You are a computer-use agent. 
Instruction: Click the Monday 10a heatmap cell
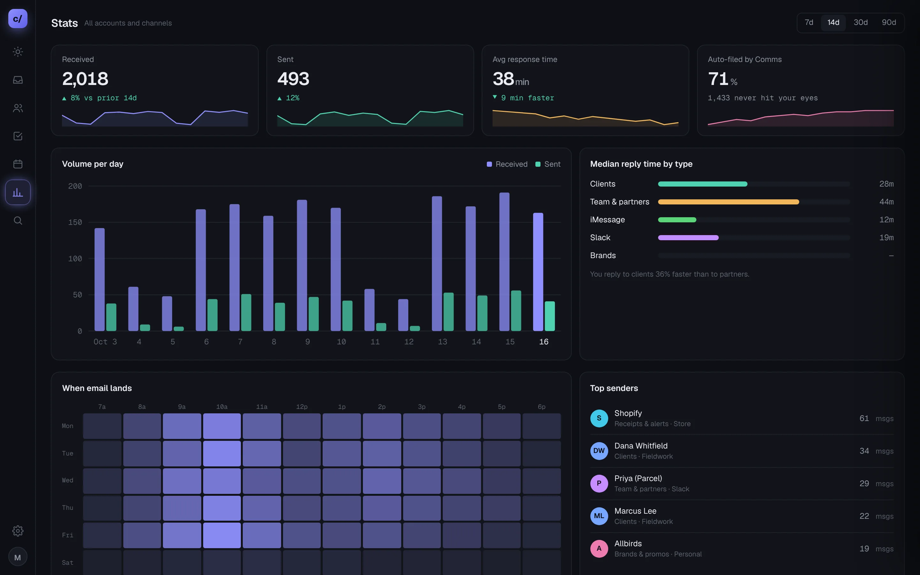pyautogui.click(x=222, y=426)
